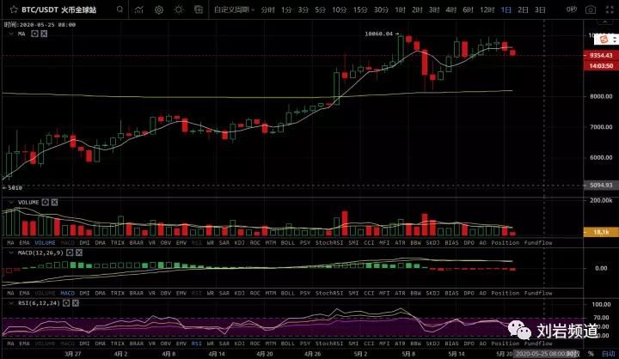Image resolution: width=619 pixels, height=359 pixels.
Task: Select the 1分 interval
Action: (x=286, y=9)
